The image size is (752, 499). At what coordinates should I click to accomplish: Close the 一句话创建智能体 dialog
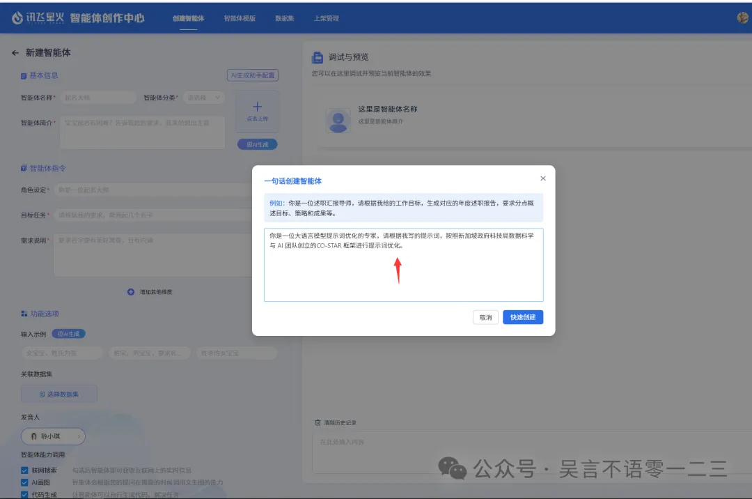(x=543, y=178)
